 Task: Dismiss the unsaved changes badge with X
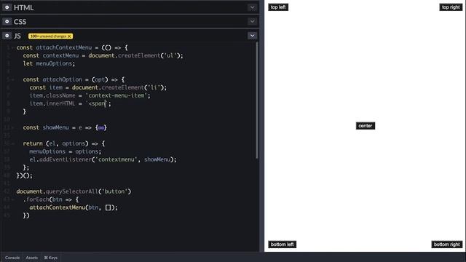(x=69, y=36)
